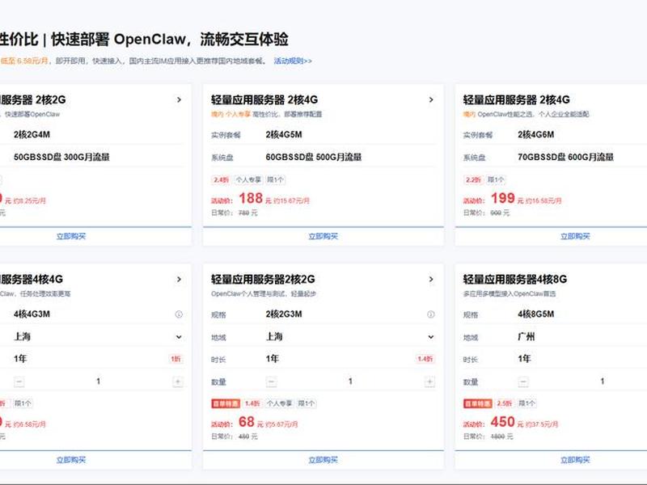Click the 限1个 tag on the 188 元 card
This screenshot has width=647, height=485.
(x=275, y=179)
